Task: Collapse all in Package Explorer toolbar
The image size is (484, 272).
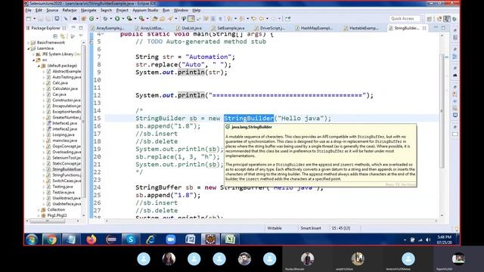Action: point(55,36)
